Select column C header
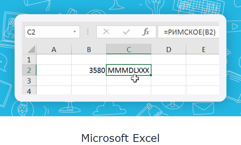 point(128,49)
